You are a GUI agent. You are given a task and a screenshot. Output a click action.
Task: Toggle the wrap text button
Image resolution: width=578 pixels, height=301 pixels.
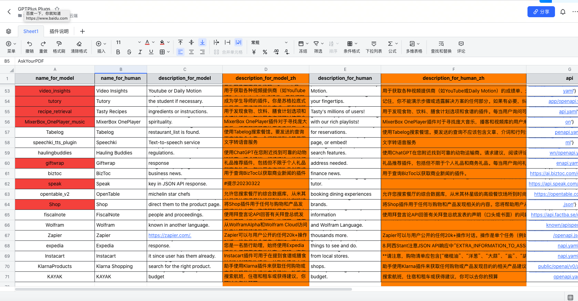(x=238, y=42)
